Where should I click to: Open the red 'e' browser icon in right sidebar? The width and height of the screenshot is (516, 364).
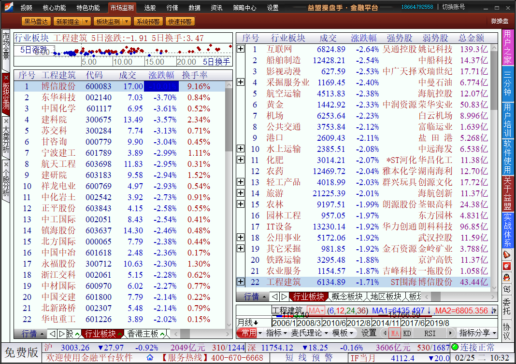(507, 266)
